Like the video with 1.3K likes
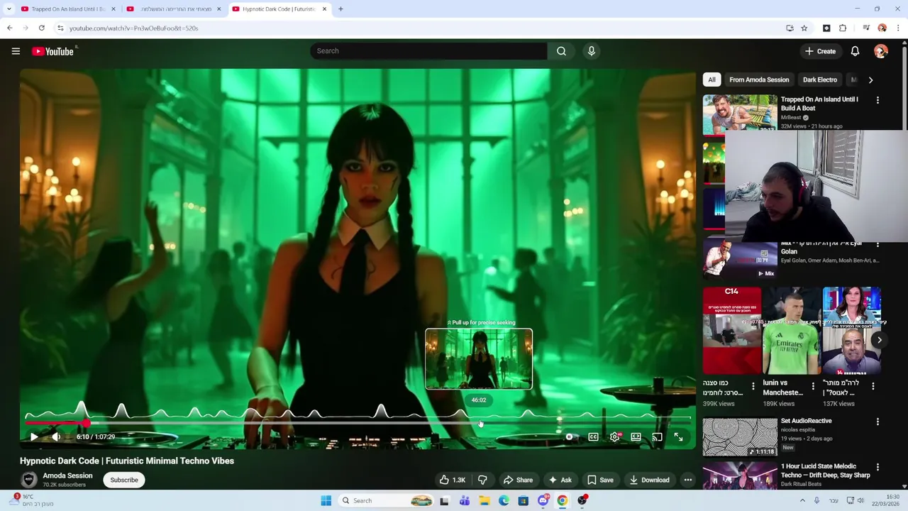The width and height of the screenshot is (908, 511). click(x=453, y=480)
